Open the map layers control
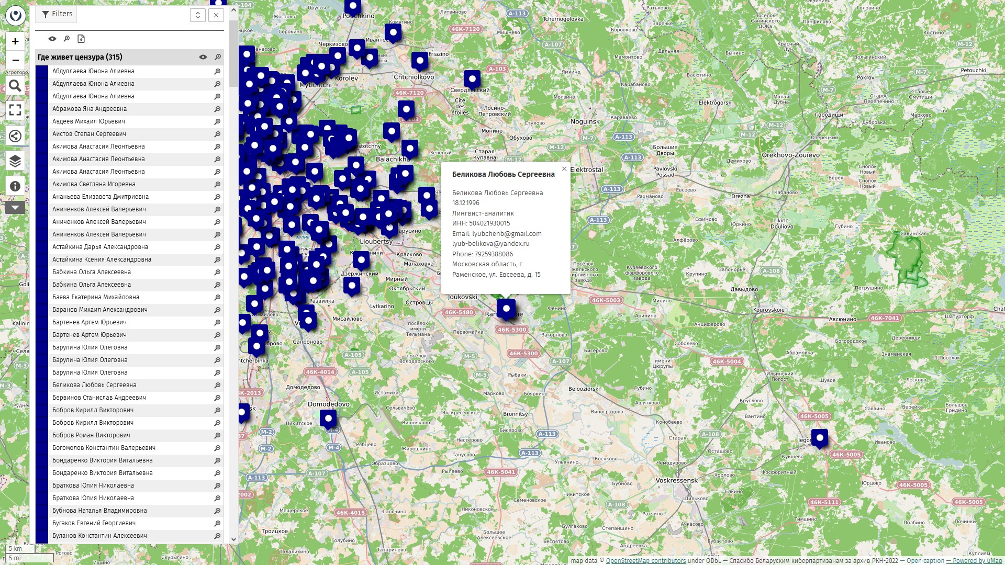The height and width of the screenshot is (565, 1005). (15, 161)
